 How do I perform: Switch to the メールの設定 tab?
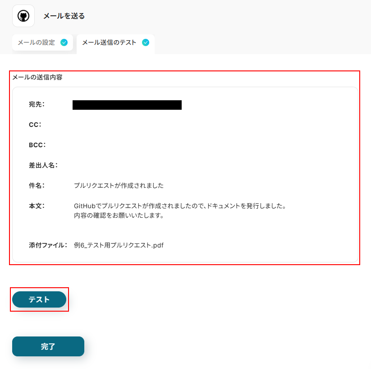pos(42,42)
